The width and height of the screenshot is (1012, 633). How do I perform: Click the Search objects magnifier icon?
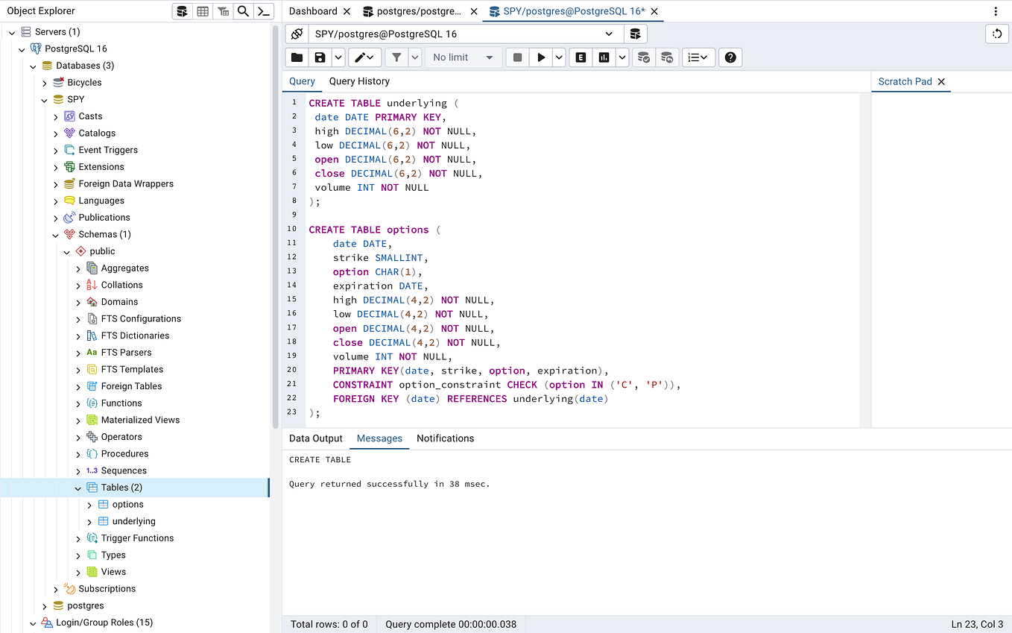243,10
